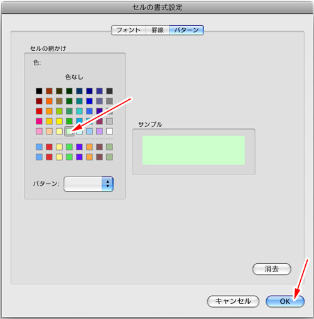Confirm with the OK button
Viewport: 314px width, 319px height.
click(285, 301)
